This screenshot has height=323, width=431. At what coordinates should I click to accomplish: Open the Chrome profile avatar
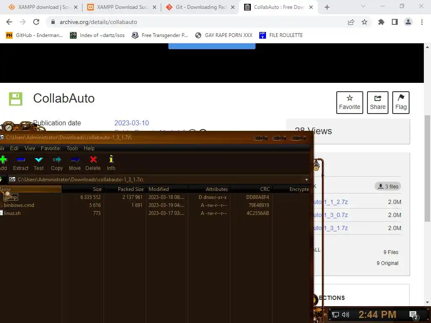tap(408, 22)
